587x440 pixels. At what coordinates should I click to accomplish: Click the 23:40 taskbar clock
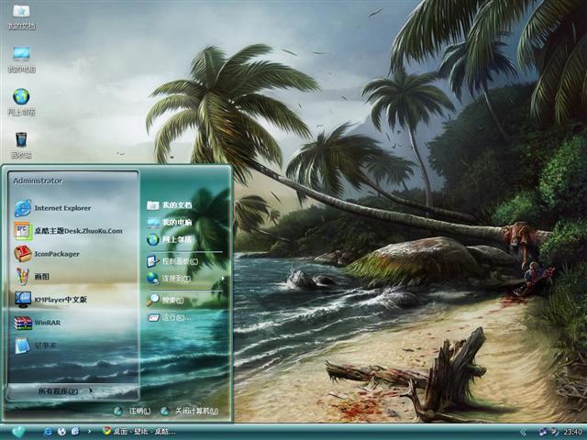(572, 432)
